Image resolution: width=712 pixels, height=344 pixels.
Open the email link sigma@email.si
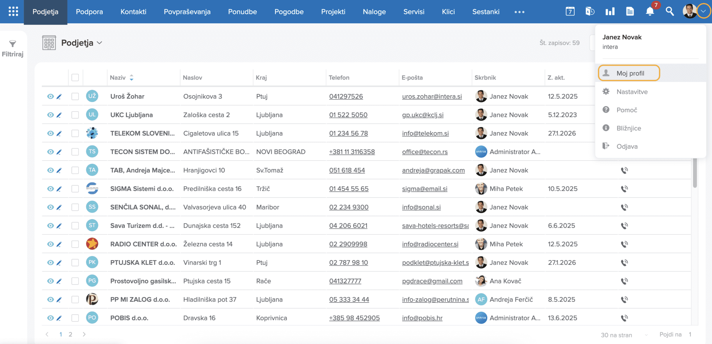click(x=424, y=189)
